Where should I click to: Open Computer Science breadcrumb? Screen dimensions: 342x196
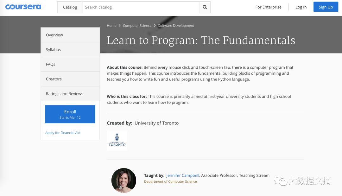coord(137,26)
